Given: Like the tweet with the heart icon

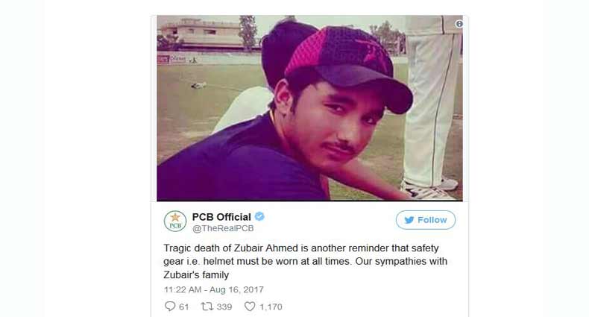Looking at the screenshot, I should (250, 307).
